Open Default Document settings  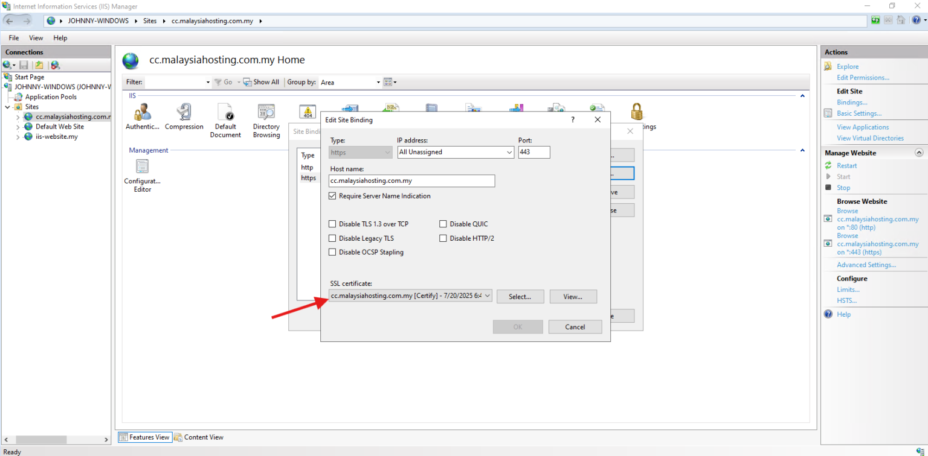pyautogui.click(x=225, y=115)
